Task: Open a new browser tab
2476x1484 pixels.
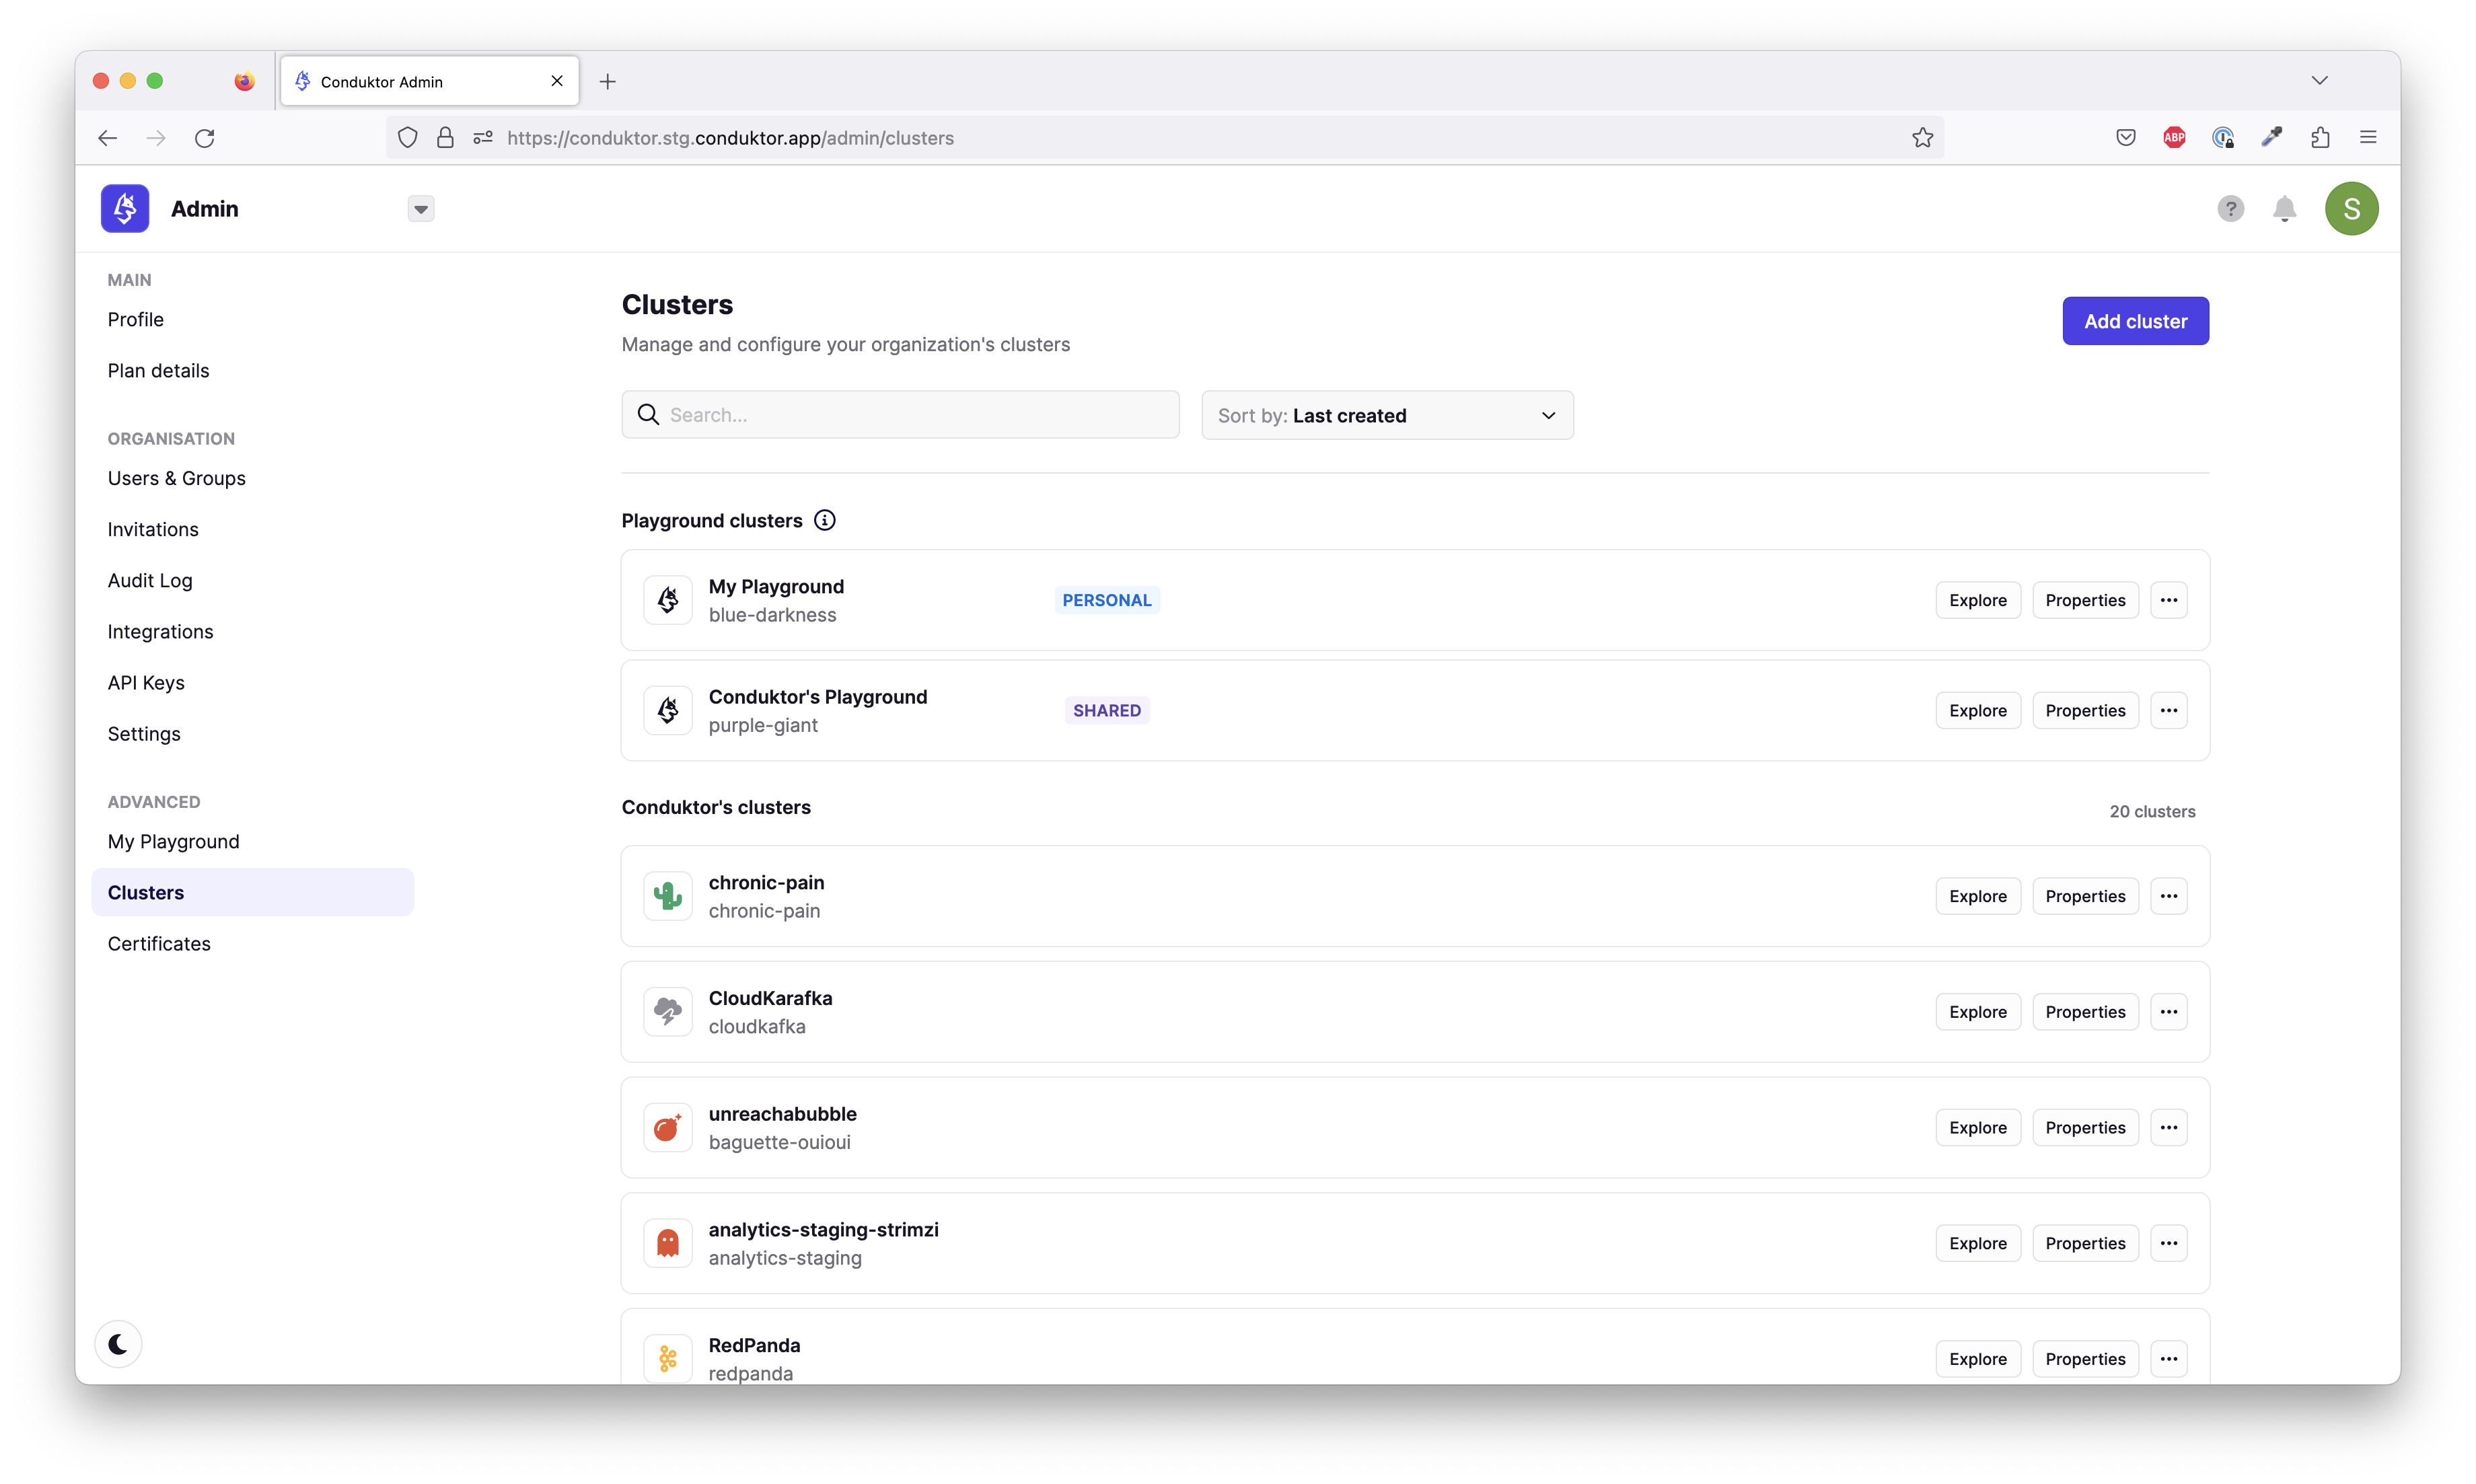Action: (x=607, y=81)
